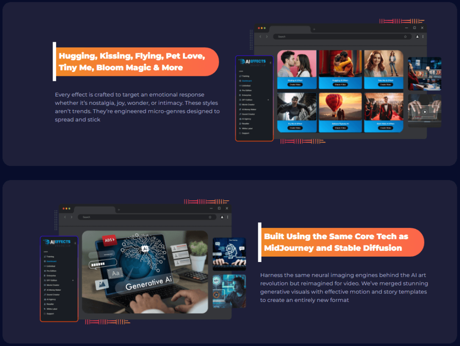Open Pro Edition in top sidebar
The width and height of the screenshot is (460, 346).
(x=246, y=90)
